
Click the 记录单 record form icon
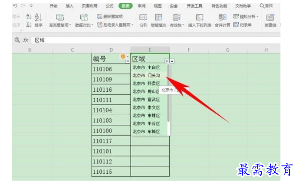tap(236, 24)
